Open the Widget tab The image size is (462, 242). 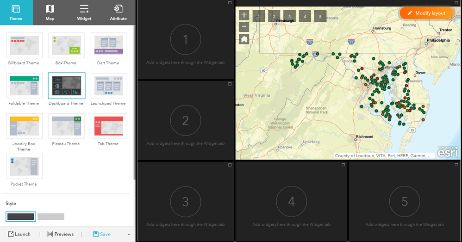coord(84,12)
